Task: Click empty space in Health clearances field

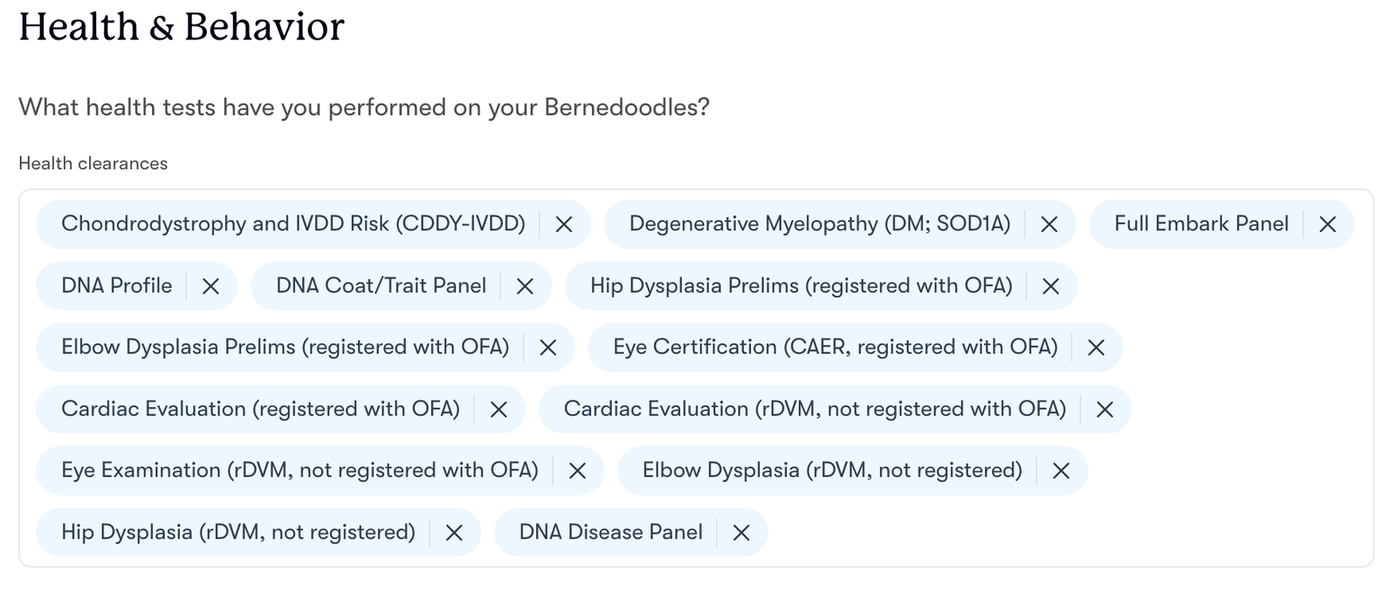Action: pos(1048,532)
